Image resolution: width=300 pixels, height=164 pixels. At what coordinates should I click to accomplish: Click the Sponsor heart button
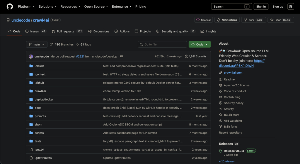click(x=204, y=20)
